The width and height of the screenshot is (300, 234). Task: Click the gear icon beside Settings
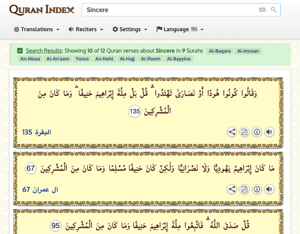(115, 29)
